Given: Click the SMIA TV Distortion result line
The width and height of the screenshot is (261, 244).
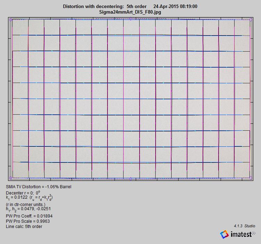Looking at the screenshot, I should point(39,187).
